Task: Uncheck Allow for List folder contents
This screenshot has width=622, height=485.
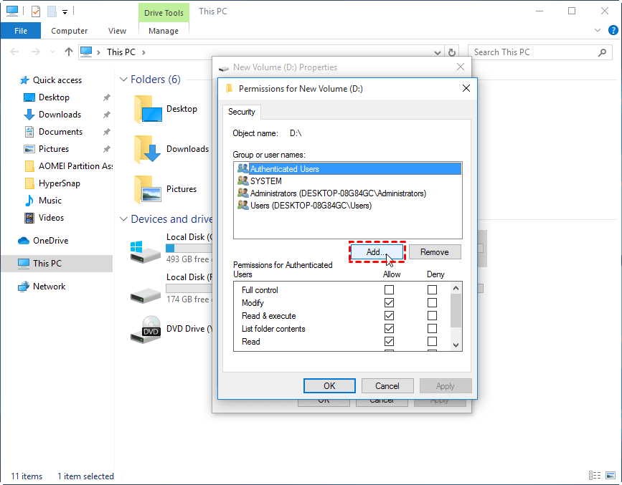Action: coord(389,329)
